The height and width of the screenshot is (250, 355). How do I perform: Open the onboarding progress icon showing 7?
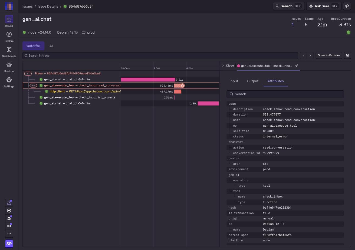pos(9,203)
